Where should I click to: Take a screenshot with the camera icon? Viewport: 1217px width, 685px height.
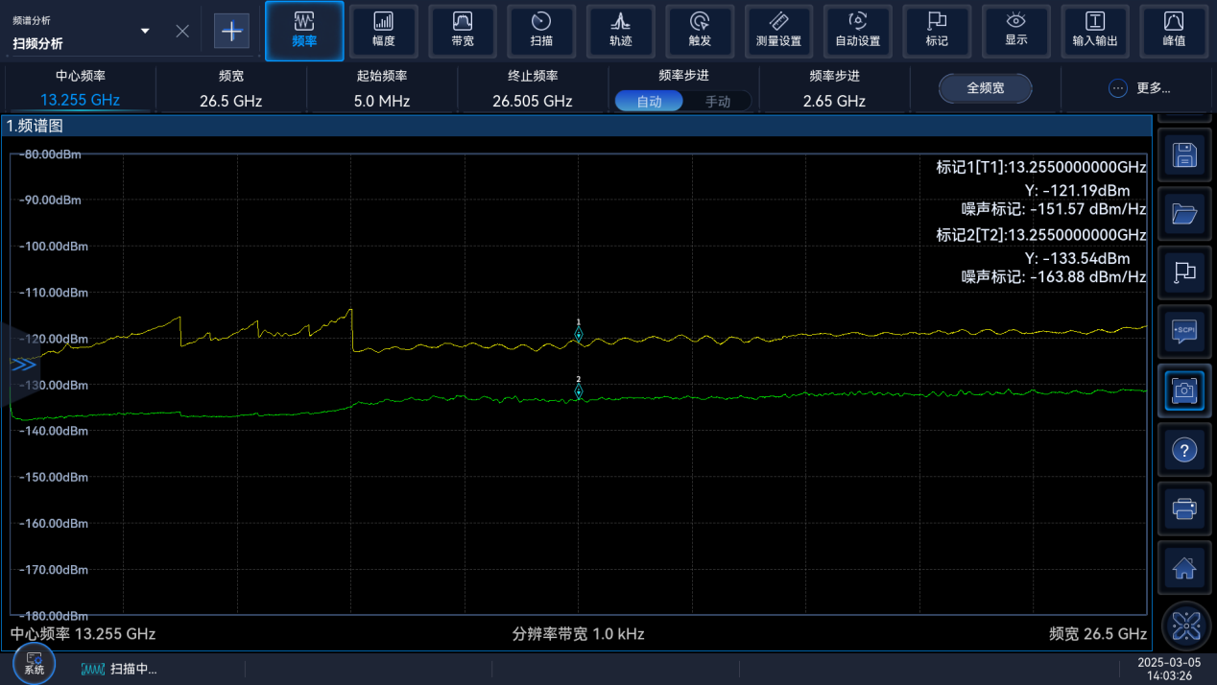click(x=1184, y=390)
